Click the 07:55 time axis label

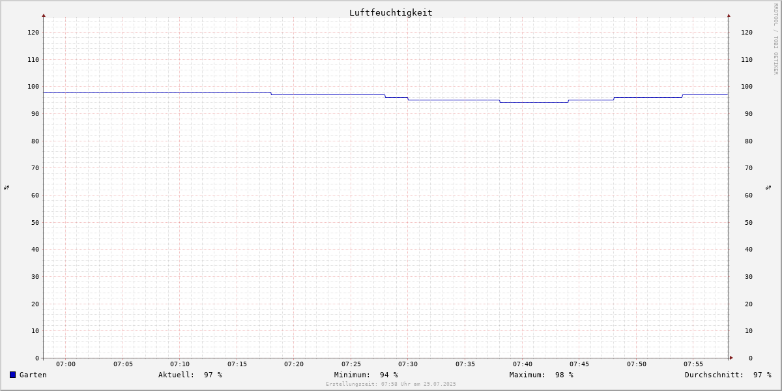[x=693, y=364]
